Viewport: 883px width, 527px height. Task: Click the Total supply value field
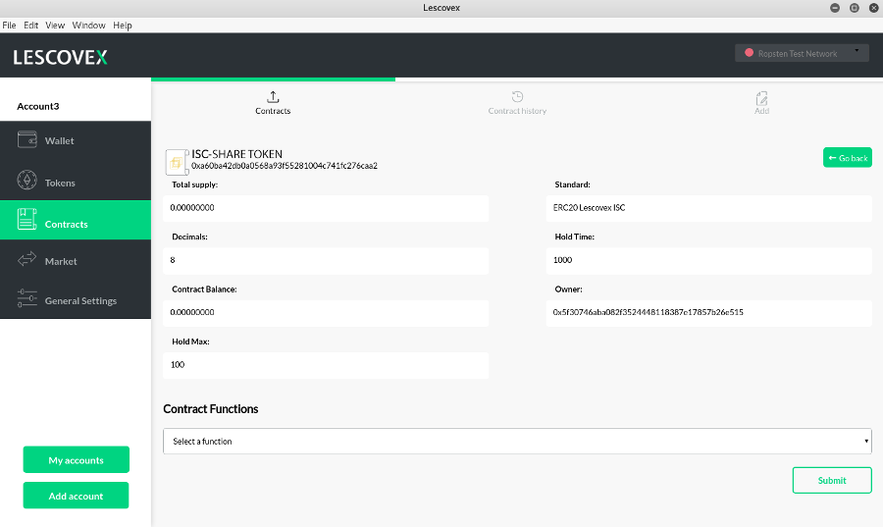click(326, 208)
